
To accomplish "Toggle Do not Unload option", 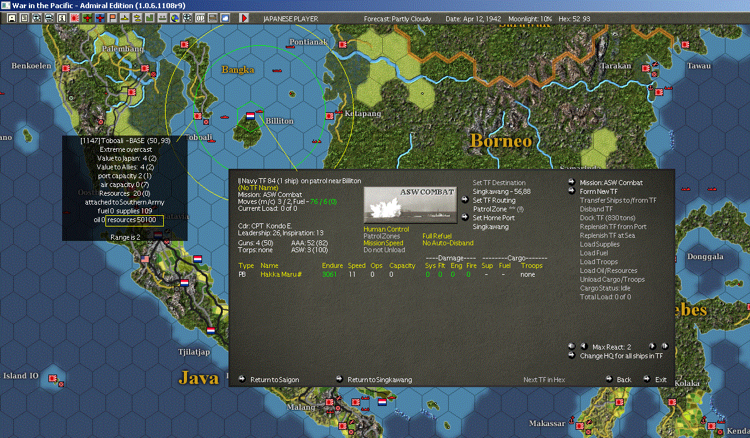I will coord(384,250).
